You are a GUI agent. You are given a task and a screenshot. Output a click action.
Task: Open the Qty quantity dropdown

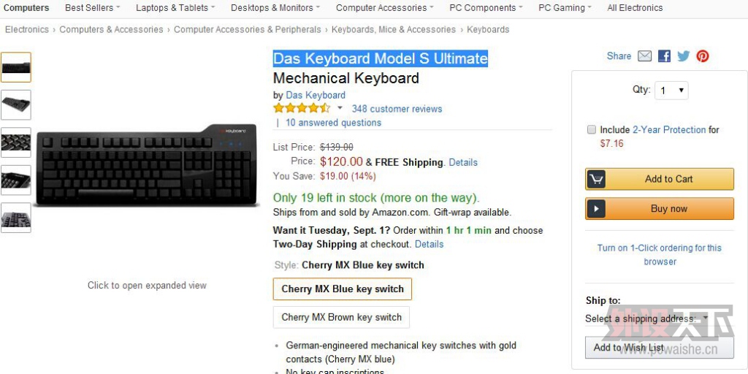(x=672, y=91)
